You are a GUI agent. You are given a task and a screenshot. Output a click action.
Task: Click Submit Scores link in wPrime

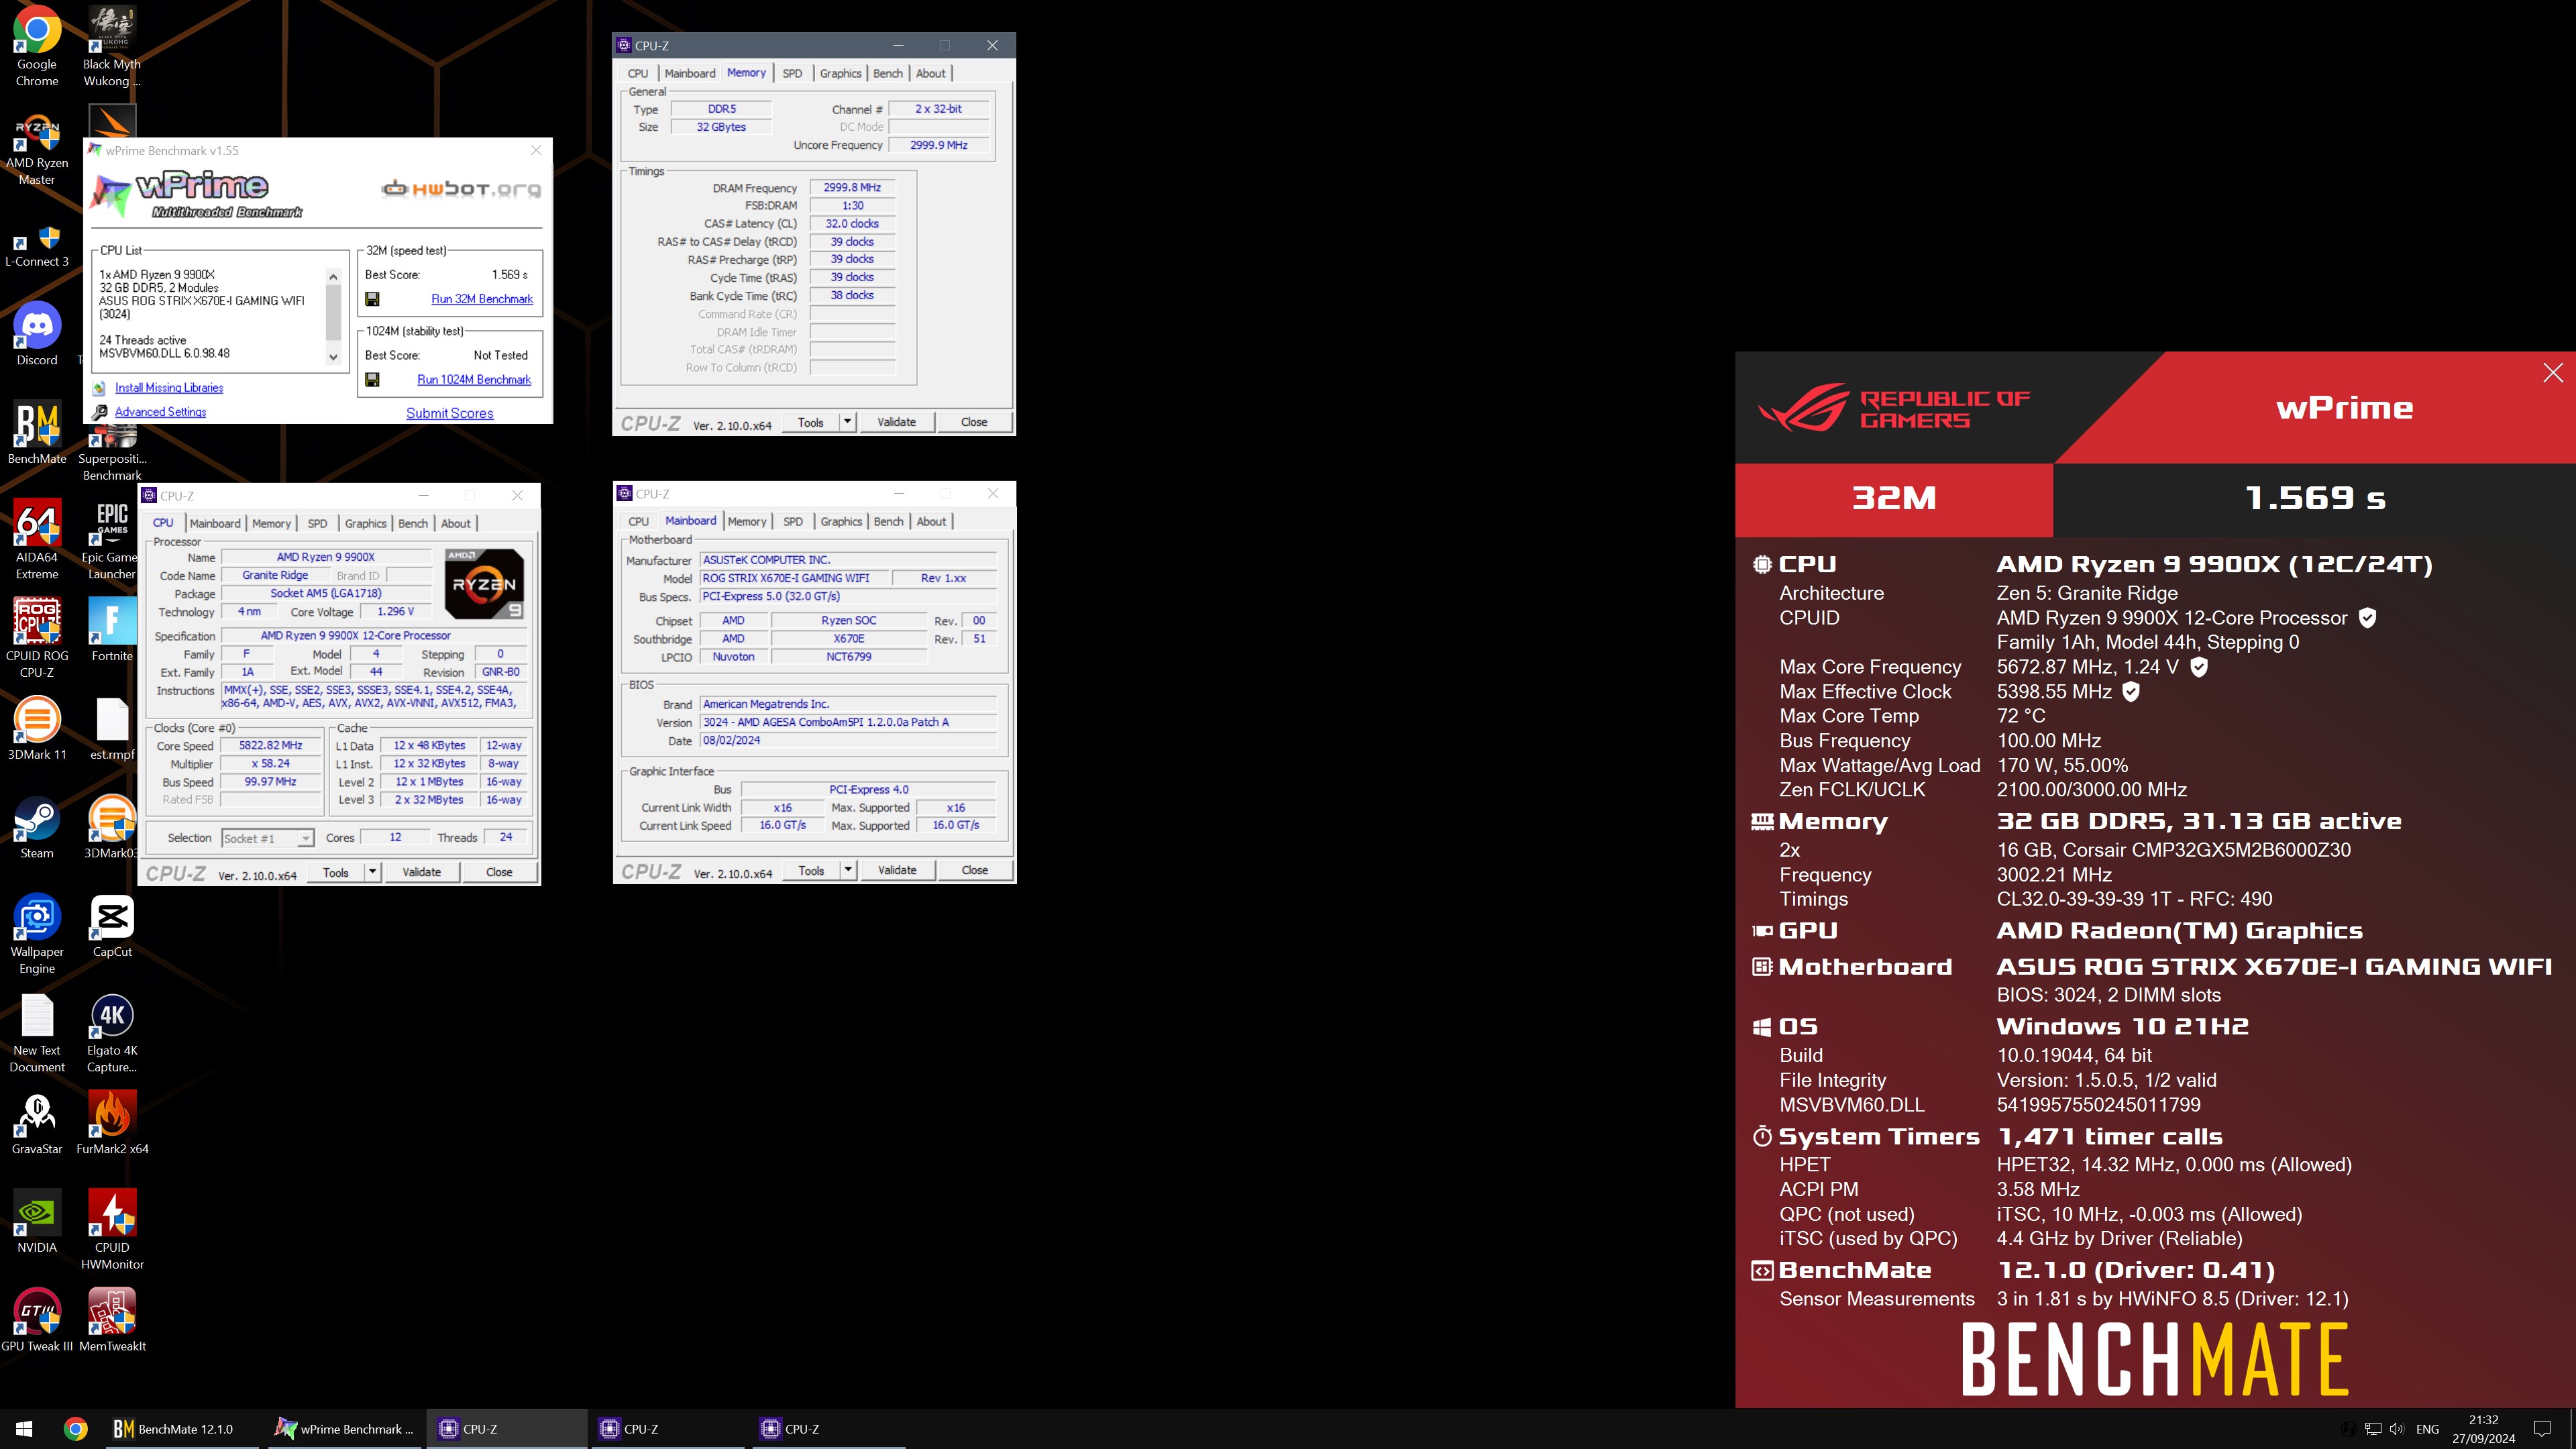tap(450, 413)
